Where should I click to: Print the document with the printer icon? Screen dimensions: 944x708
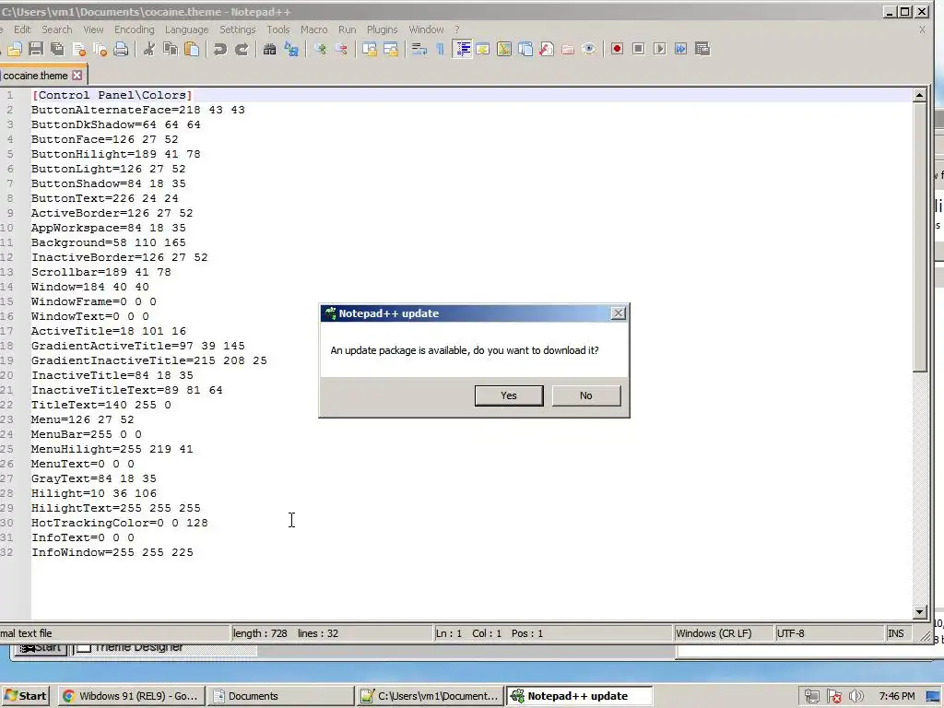pyautogui.click(x=121, y=50)
